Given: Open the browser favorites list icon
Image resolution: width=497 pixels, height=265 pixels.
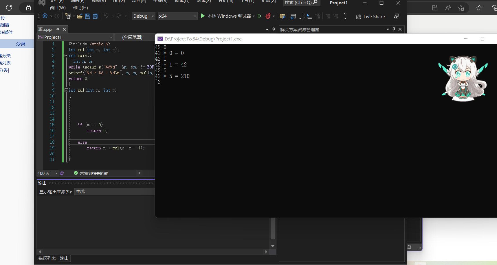Looking at the screenshot, I should pyautogui.click(x=479, y=8).
